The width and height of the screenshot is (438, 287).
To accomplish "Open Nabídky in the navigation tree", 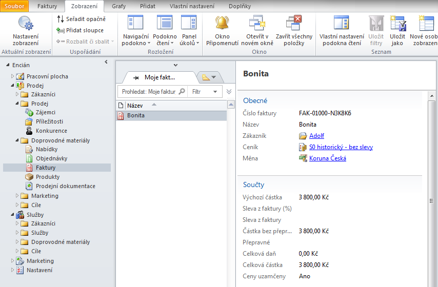I will point(46,149).
